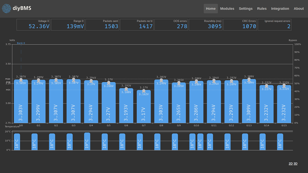This screenshot has height=173, width=308.
Task: Open the Rules page
Action: click(x=262, y=8)
